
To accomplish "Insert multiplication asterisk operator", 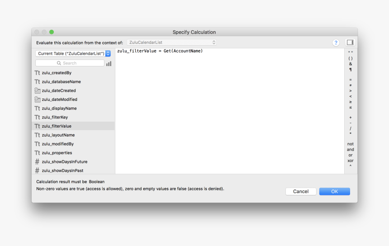I will click(350, 134).
